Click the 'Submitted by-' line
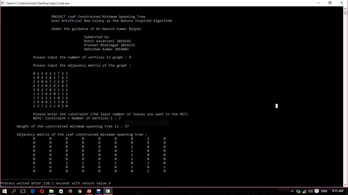Image resolution: width=348 pixels, height=195 pixels. [x=97, y=37]
